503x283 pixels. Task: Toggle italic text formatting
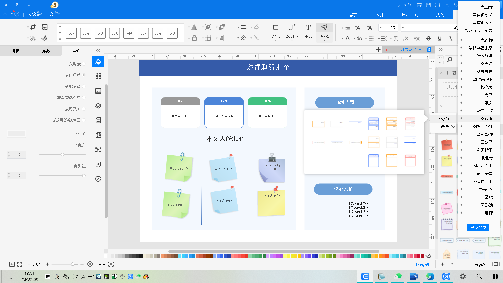click(x=451, y=39)
